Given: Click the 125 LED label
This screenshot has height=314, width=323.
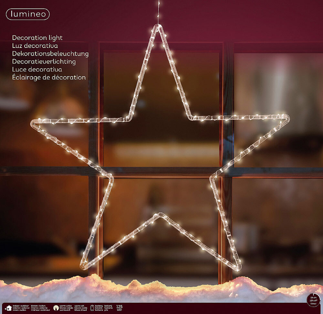Looking at the screenshot, I should [119, 308].
